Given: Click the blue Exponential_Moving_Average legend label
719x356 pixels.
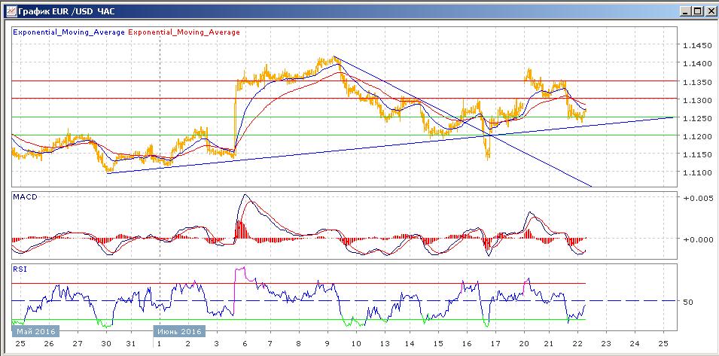Looking at the screenshot, I should point(70,32).
